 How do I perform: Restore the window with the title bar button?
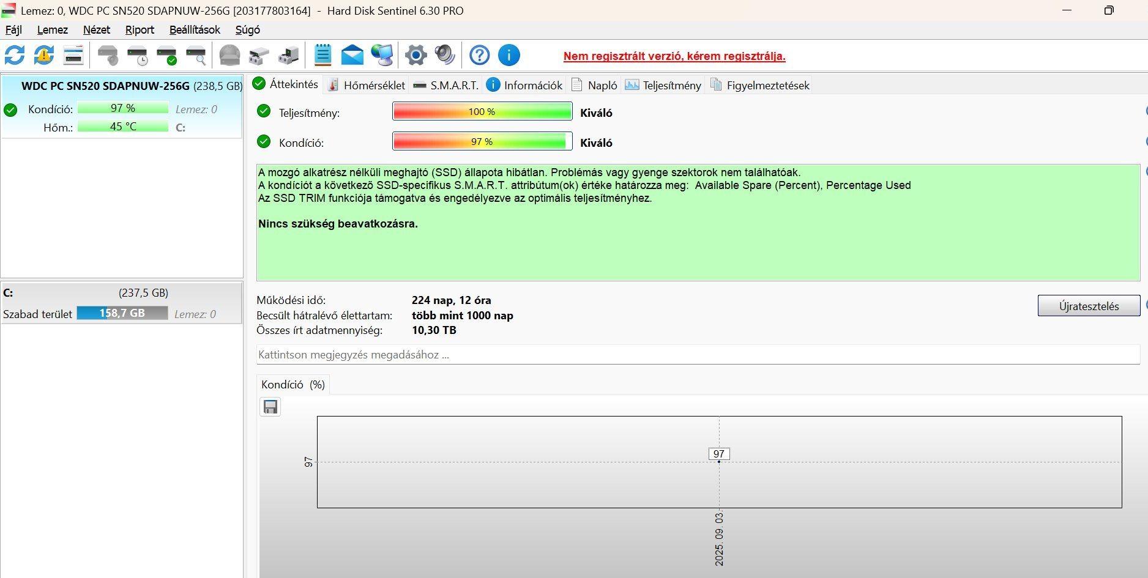tap(1108, 10)
